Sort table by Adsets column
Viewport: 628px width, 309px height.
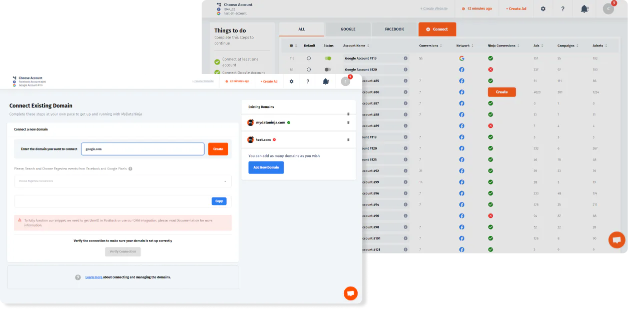point(599,45)
